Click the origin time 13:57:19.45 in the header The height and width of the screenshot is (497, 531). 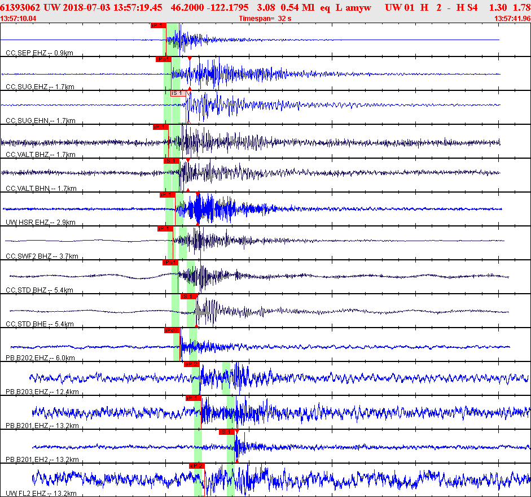tap(138, 7)
